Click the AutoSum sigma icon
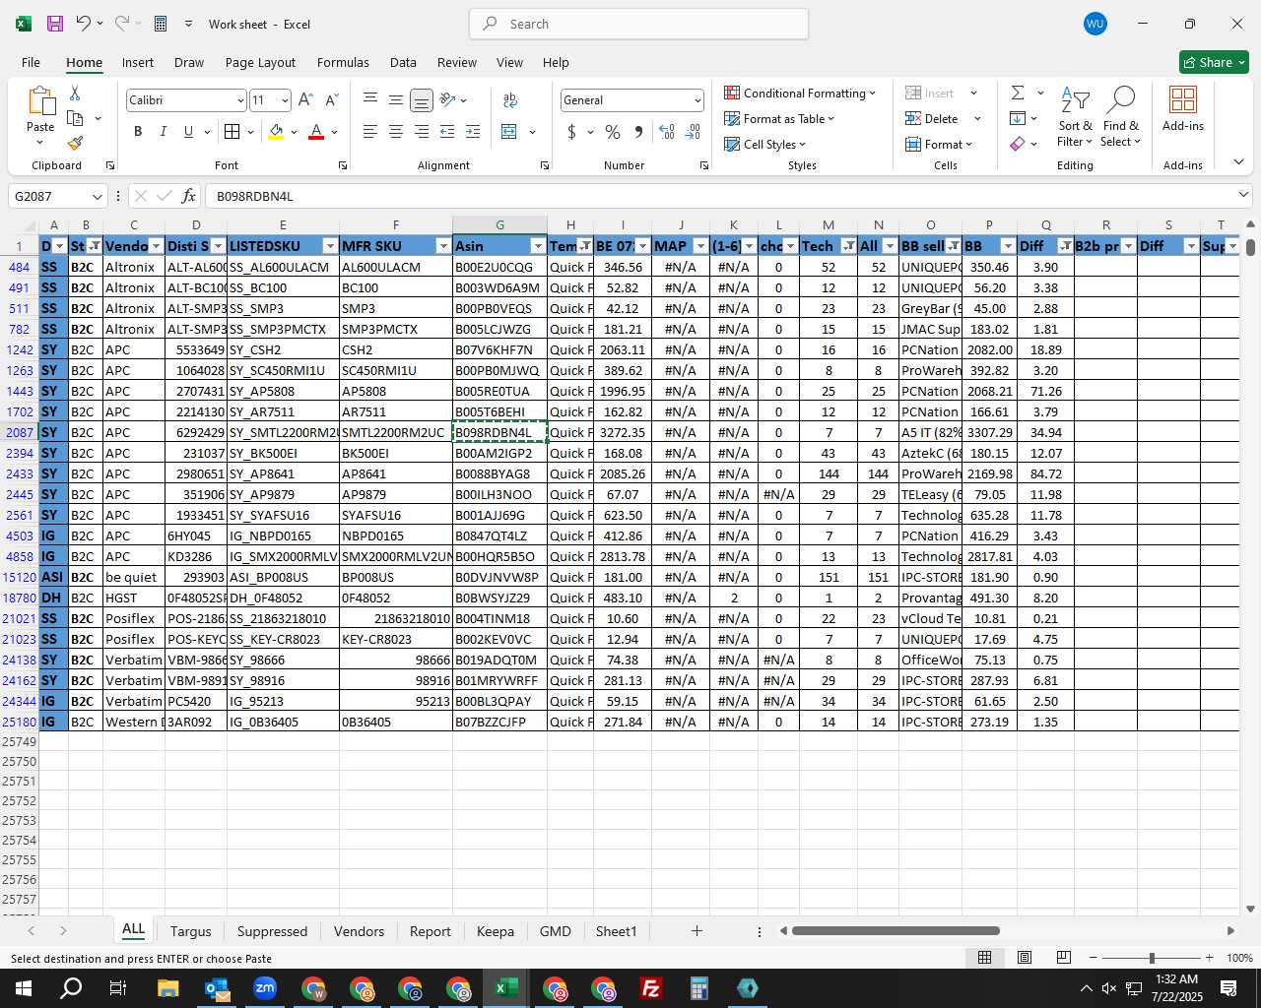This screenshot has height=1008, width=1261. coord(1018,93)
